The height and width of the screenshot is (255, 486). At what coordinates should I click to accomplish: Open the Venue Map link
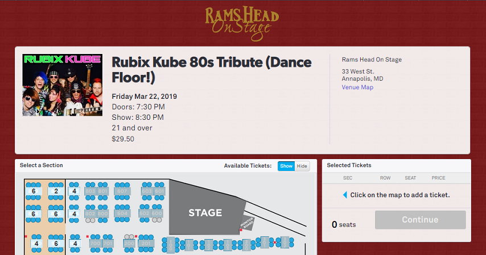(357, 87)
